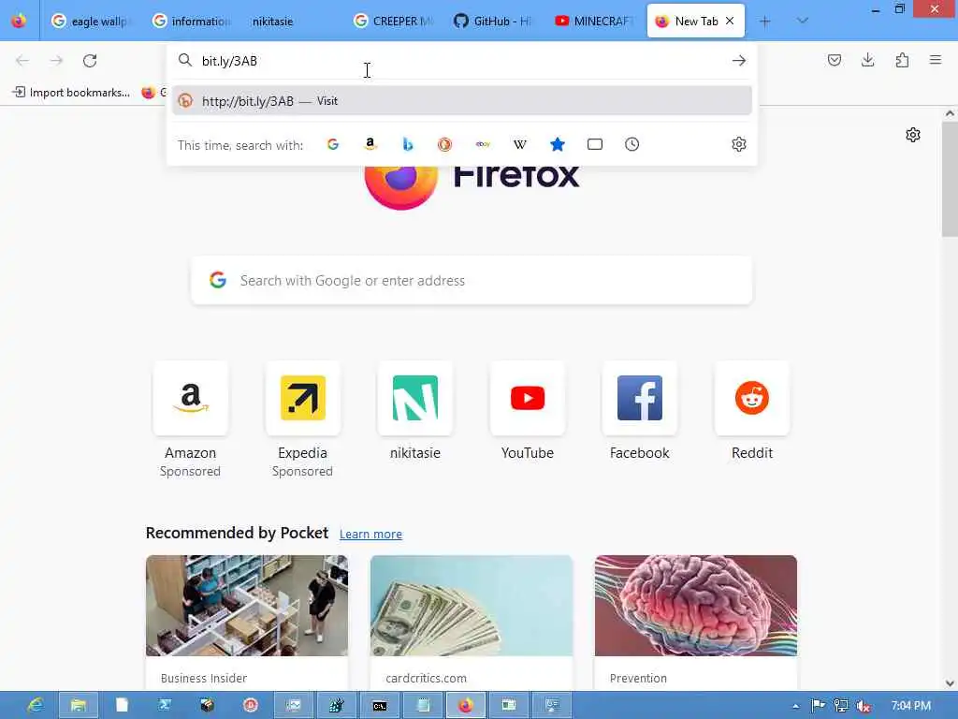Click the 'Search with Google or enter address' box
The height and width of the screenshot is (719, 958).
(x=472, y=281)
